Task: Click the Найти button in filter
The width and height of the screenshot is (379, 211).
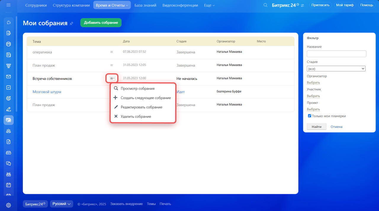Action: 317,126
